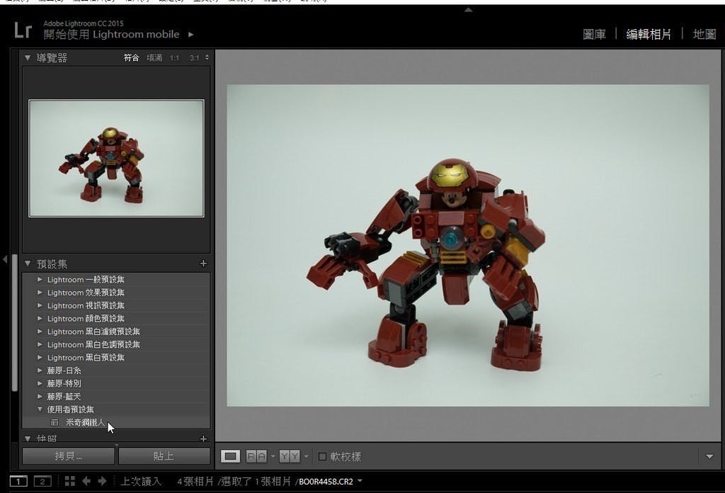Open the 編輯相片 module

coord(648,34)
